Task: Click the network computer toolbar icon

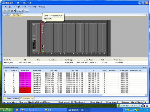Action: point(12,11)
